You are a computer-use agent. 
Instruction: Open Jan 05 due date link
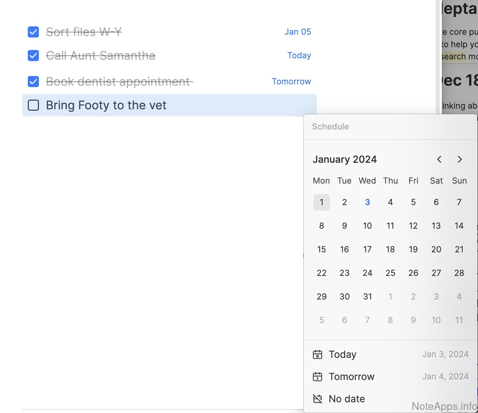298,32
